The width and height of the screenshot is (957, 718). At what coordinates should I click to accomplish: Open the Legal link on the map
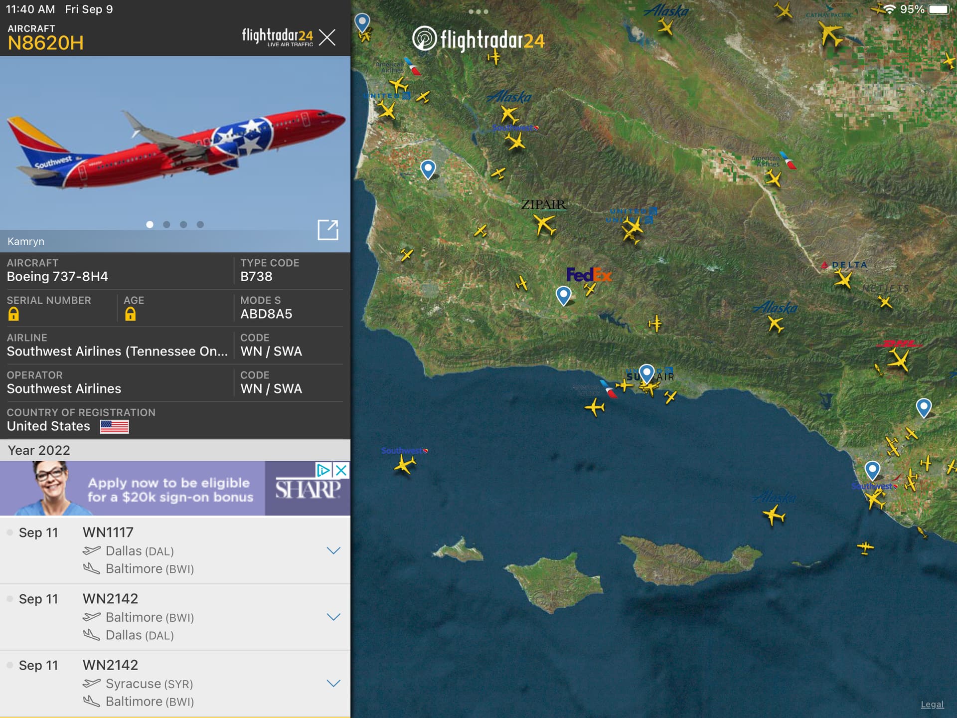(932, 704)
